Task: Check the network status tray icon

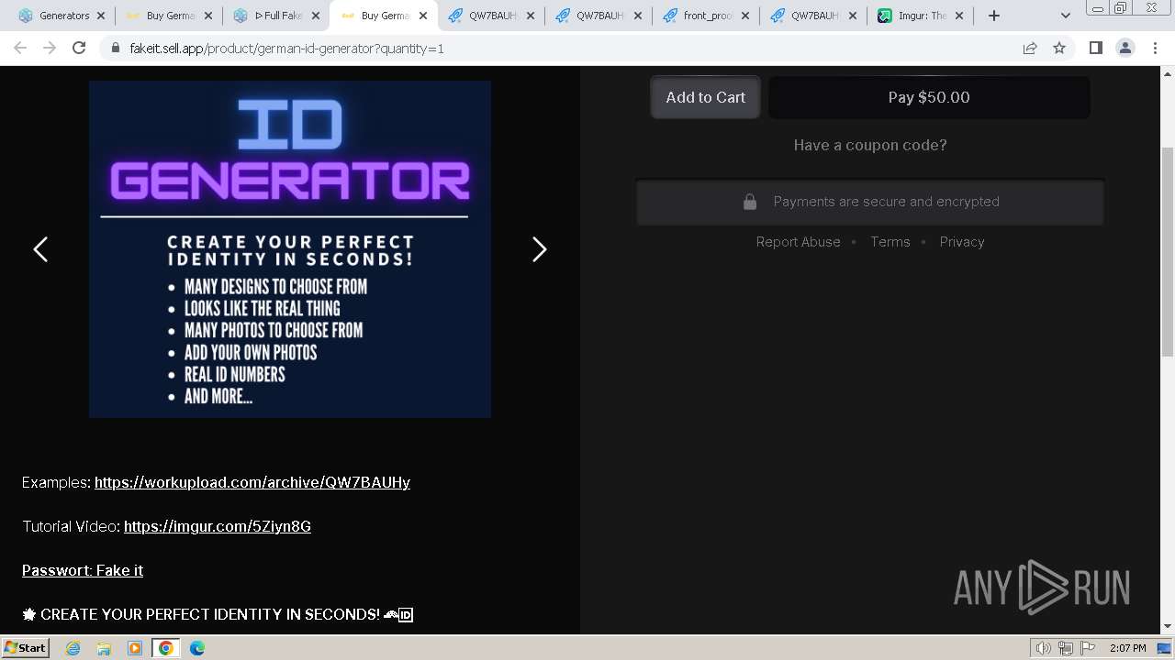Action: pos(1065,648)
